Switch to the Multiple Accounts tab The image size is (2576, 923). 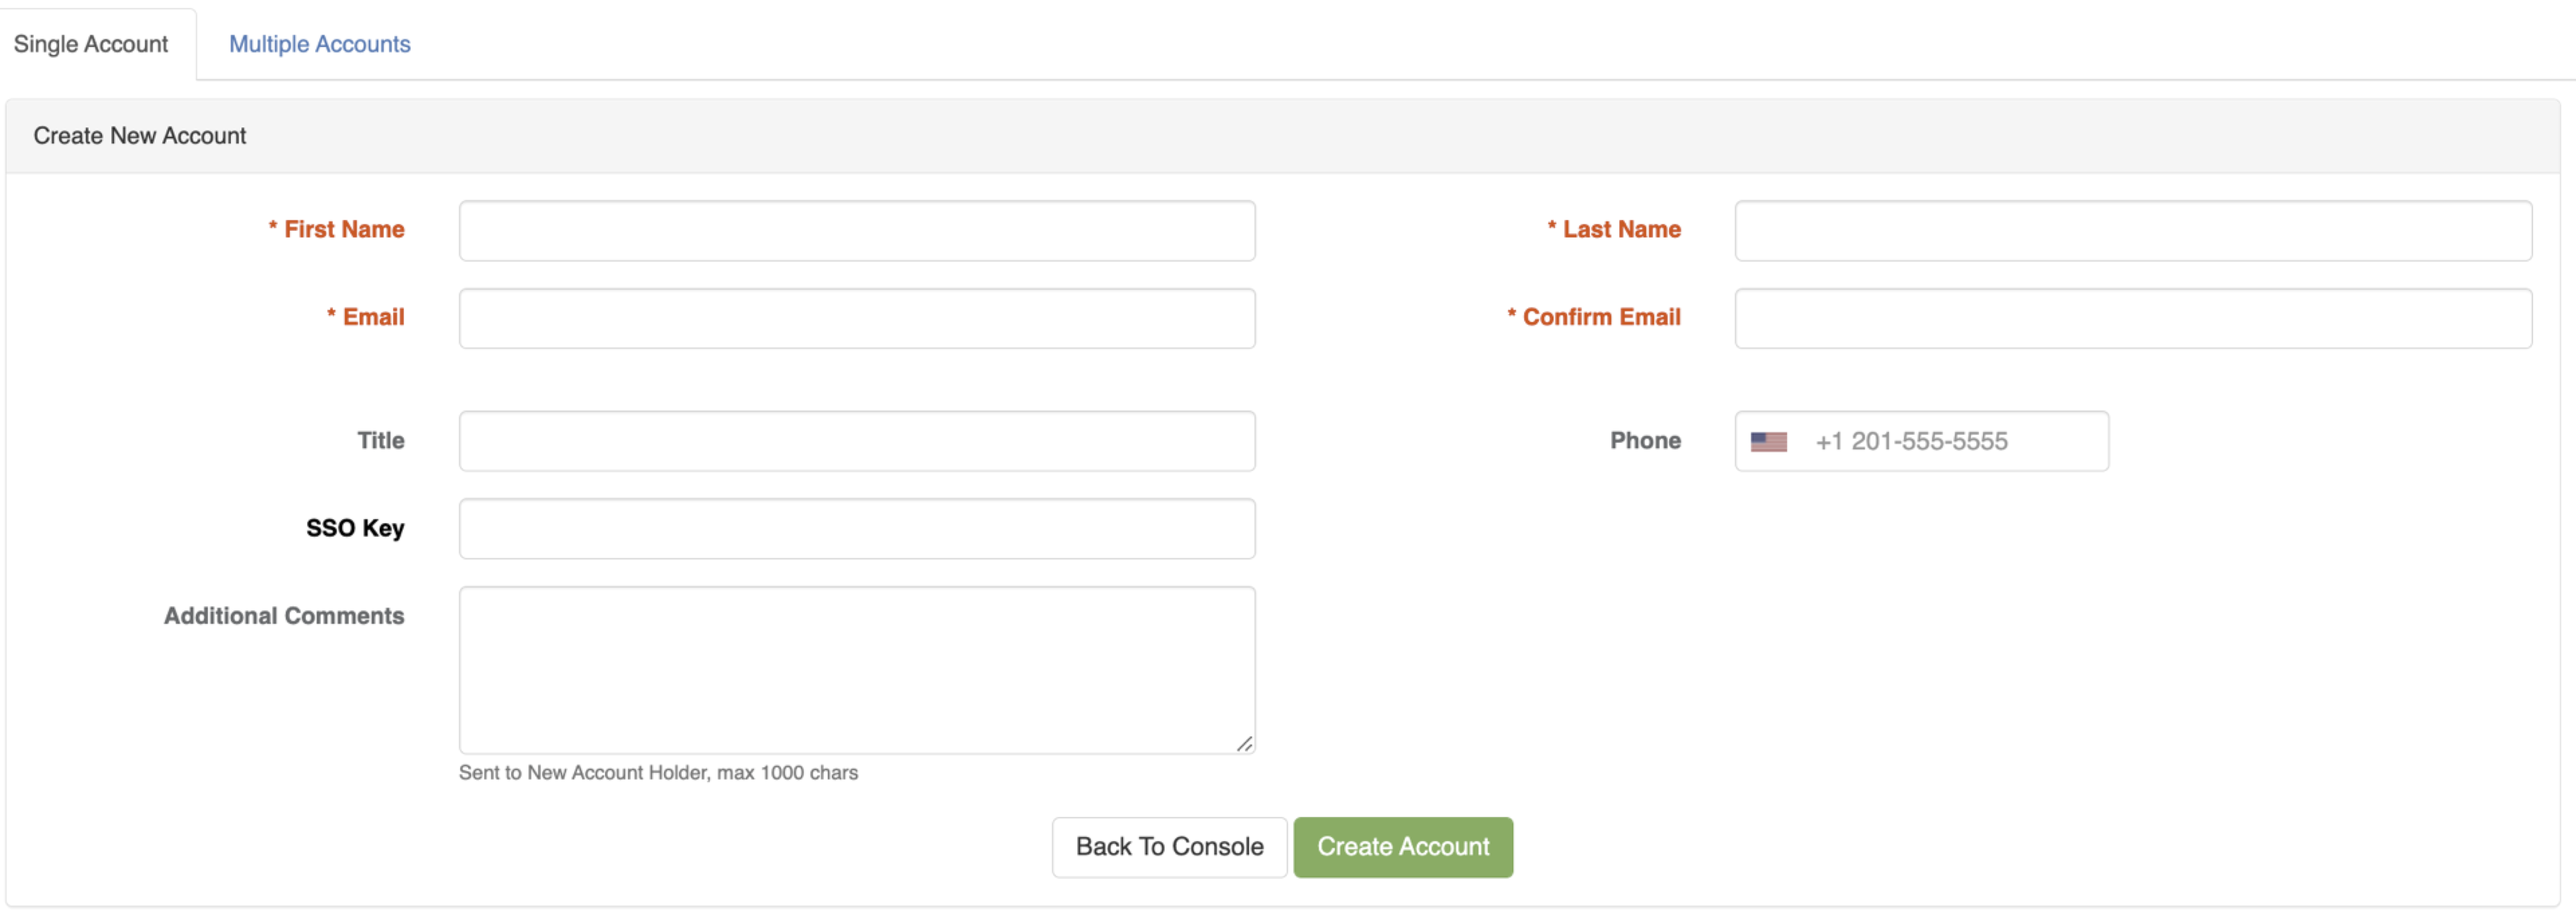tap(319, 44)
